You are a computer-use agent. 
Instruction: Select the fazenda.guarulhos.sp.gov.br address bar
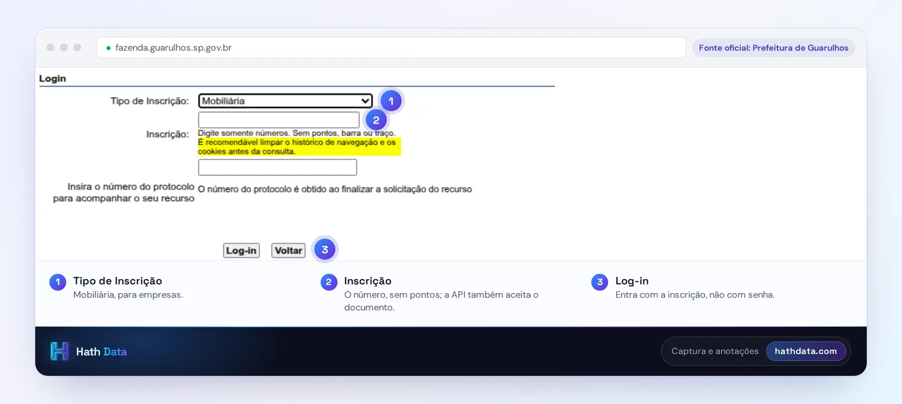tap(391, 48)
